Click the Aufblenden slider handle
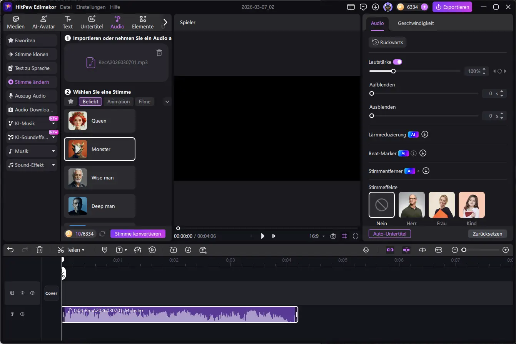Screen dimensions: 516x344 [372, 93]
